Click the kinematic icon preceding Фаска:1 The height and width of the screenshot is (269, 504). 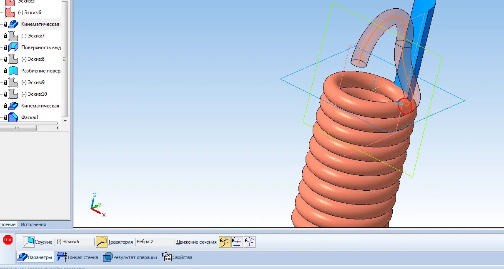pos(13,106)
